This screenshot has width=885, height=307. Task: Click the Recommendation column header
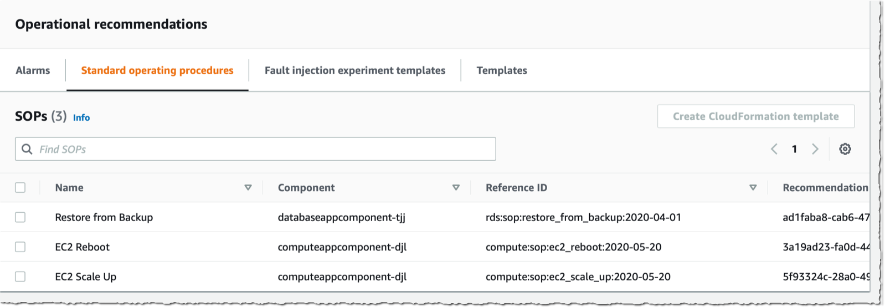tap(825, 188)
